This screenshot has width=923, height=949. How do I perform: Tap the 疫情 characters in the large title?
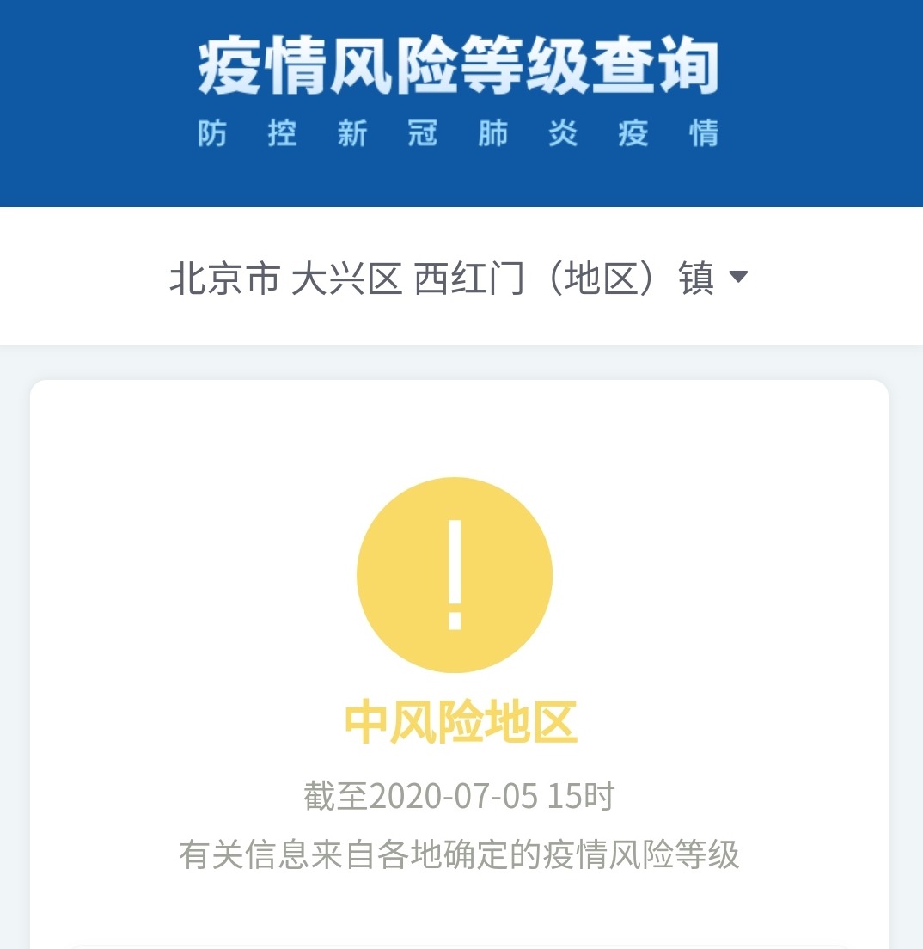click(x=261, y=65)
